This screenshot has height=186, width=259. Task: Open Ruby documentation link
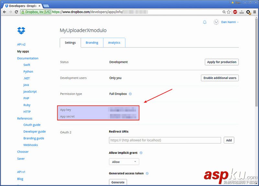point(27,105)
